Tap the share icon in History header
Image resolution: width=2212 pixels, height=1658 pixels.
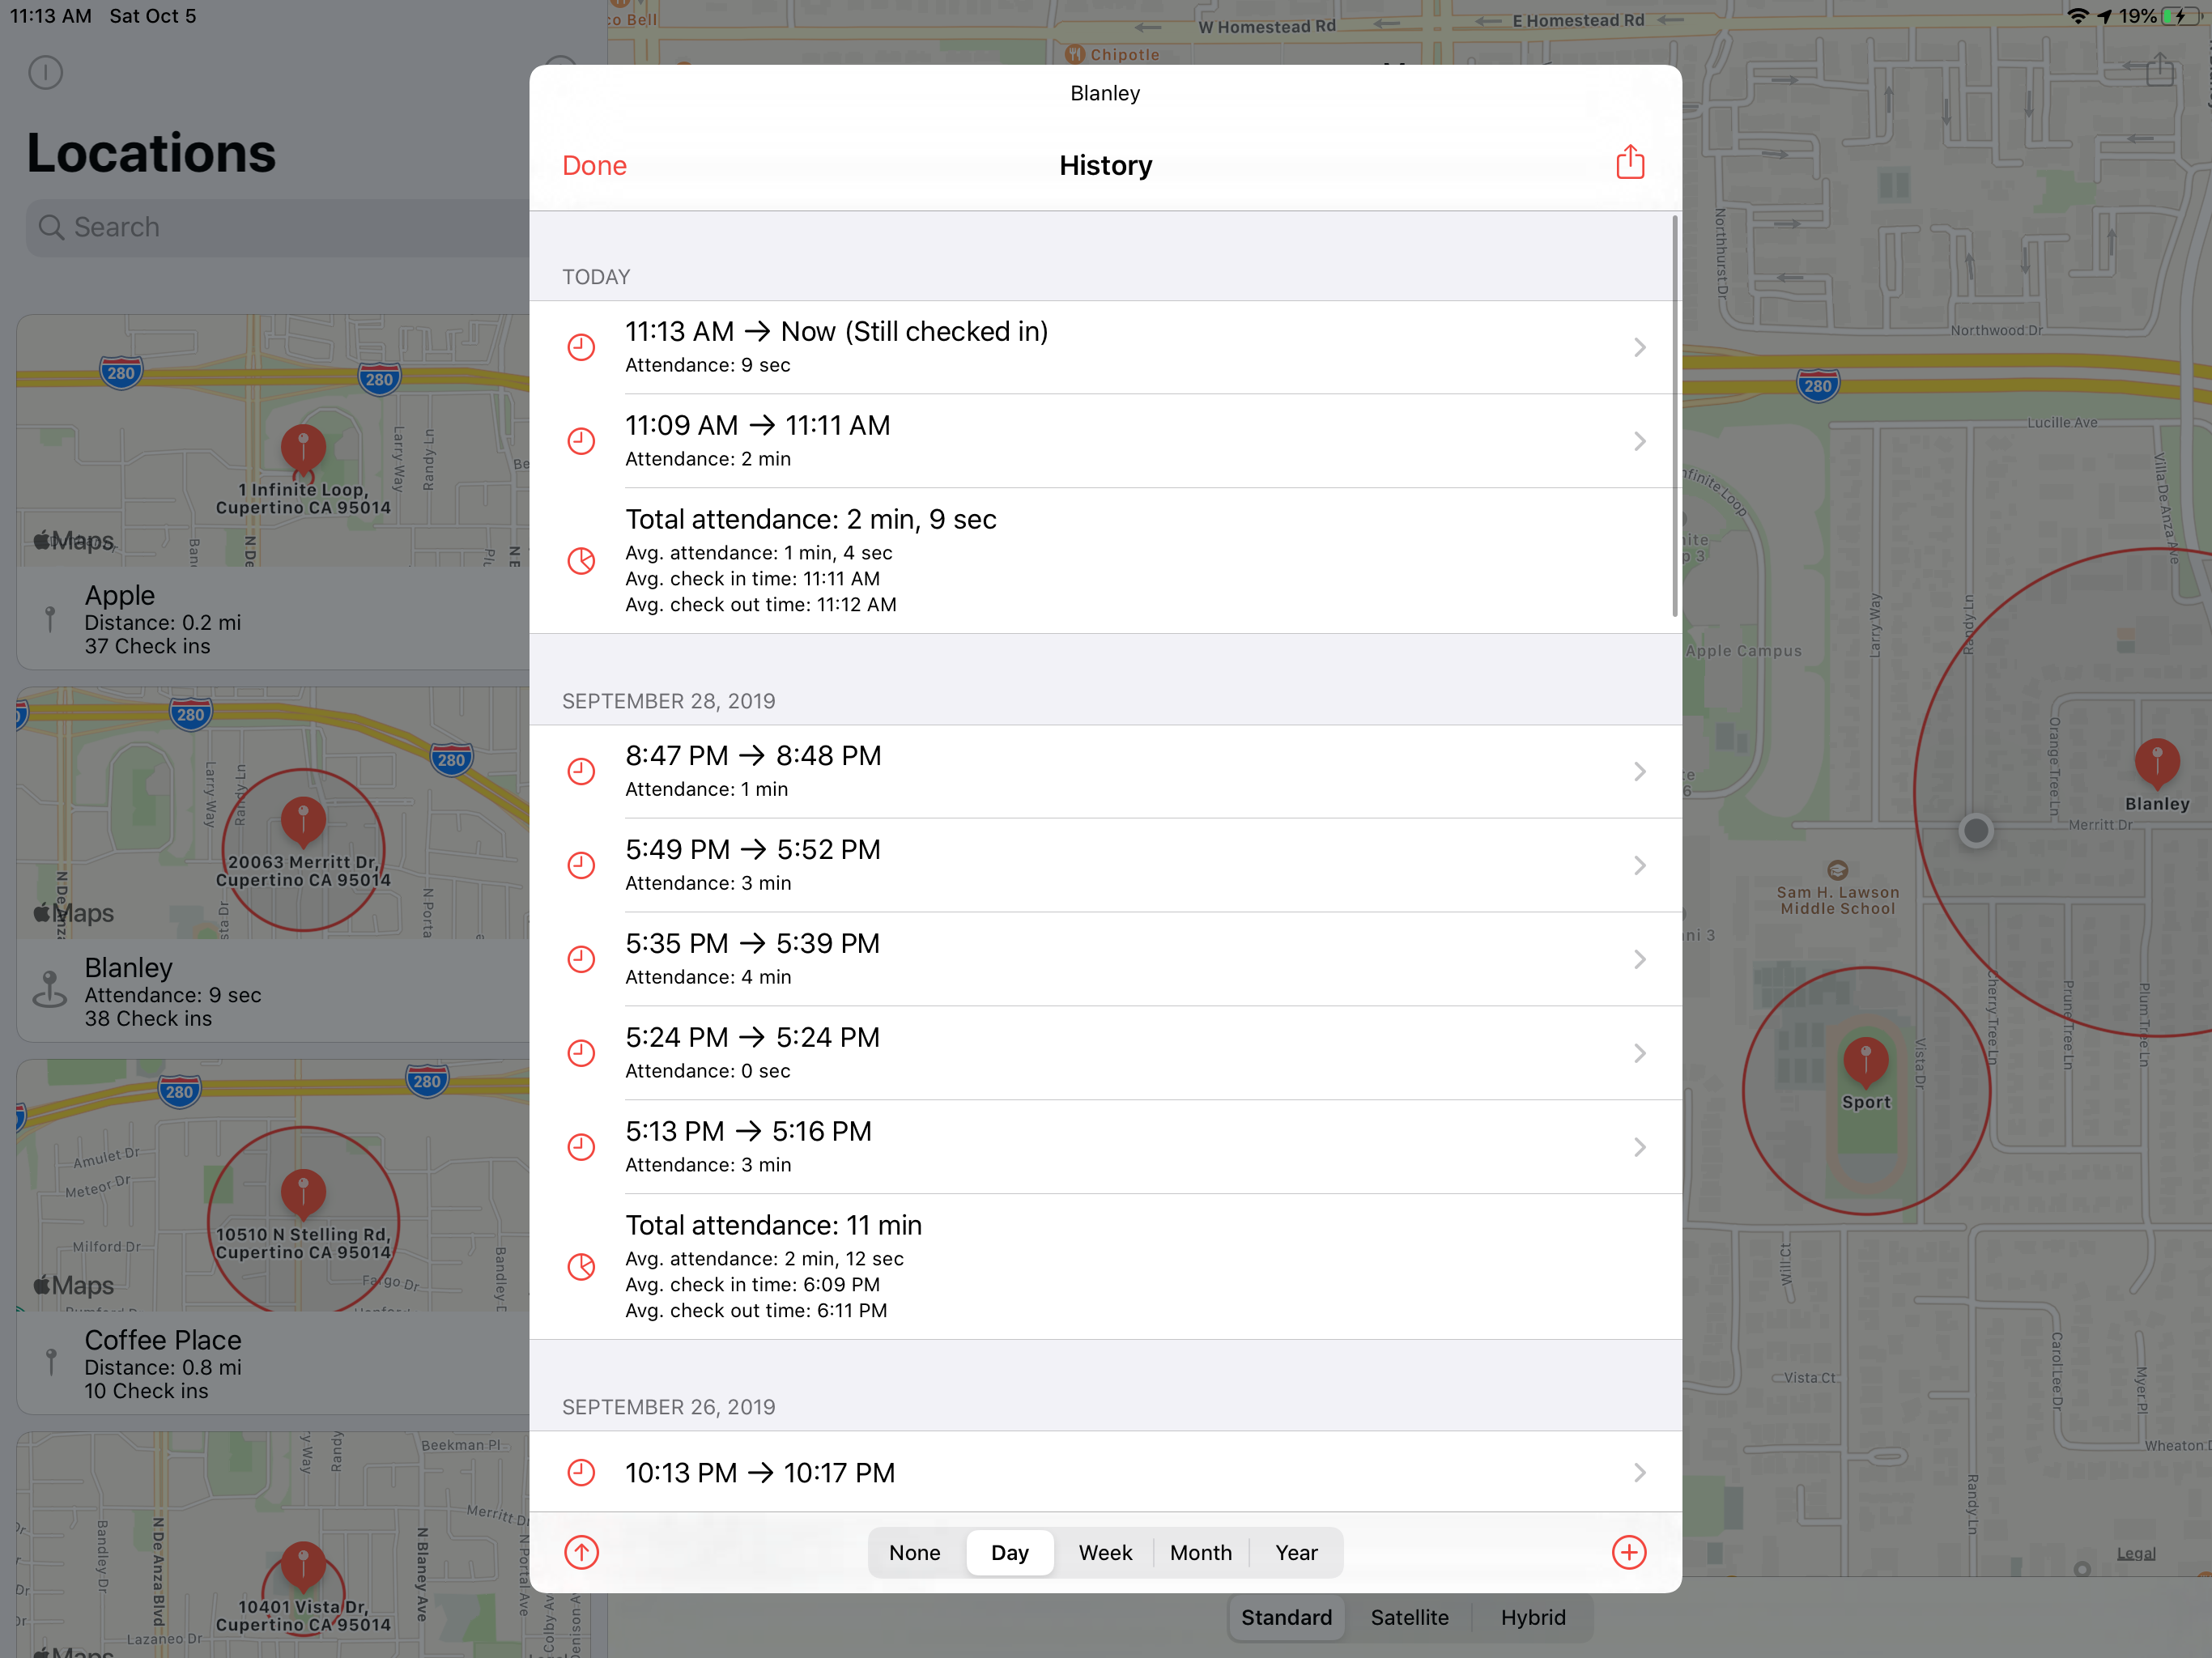pyautogui.click(x=1629, y=163)
